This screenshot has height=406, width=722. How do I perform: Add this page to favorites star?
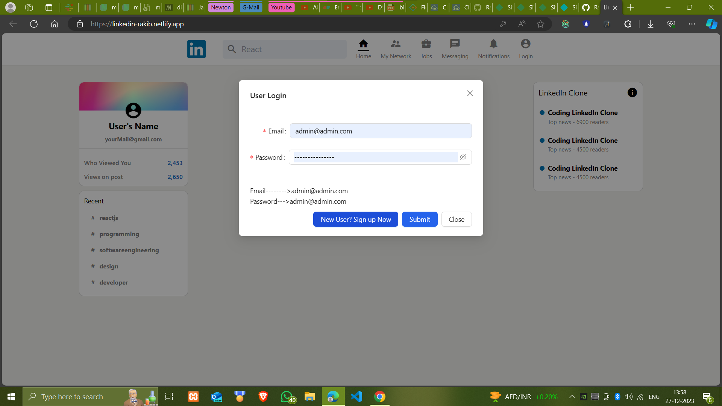click(540, 24)
